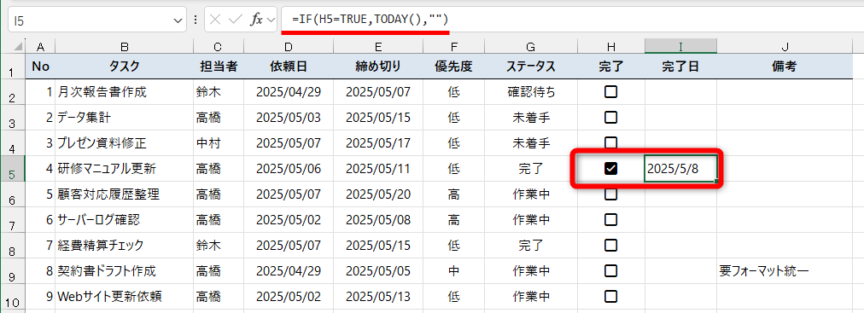Image resolution: width=864 pixels, height=313 pixels.
Task: Check the 完了 box for 月次報告書作成
Action: 610,92
